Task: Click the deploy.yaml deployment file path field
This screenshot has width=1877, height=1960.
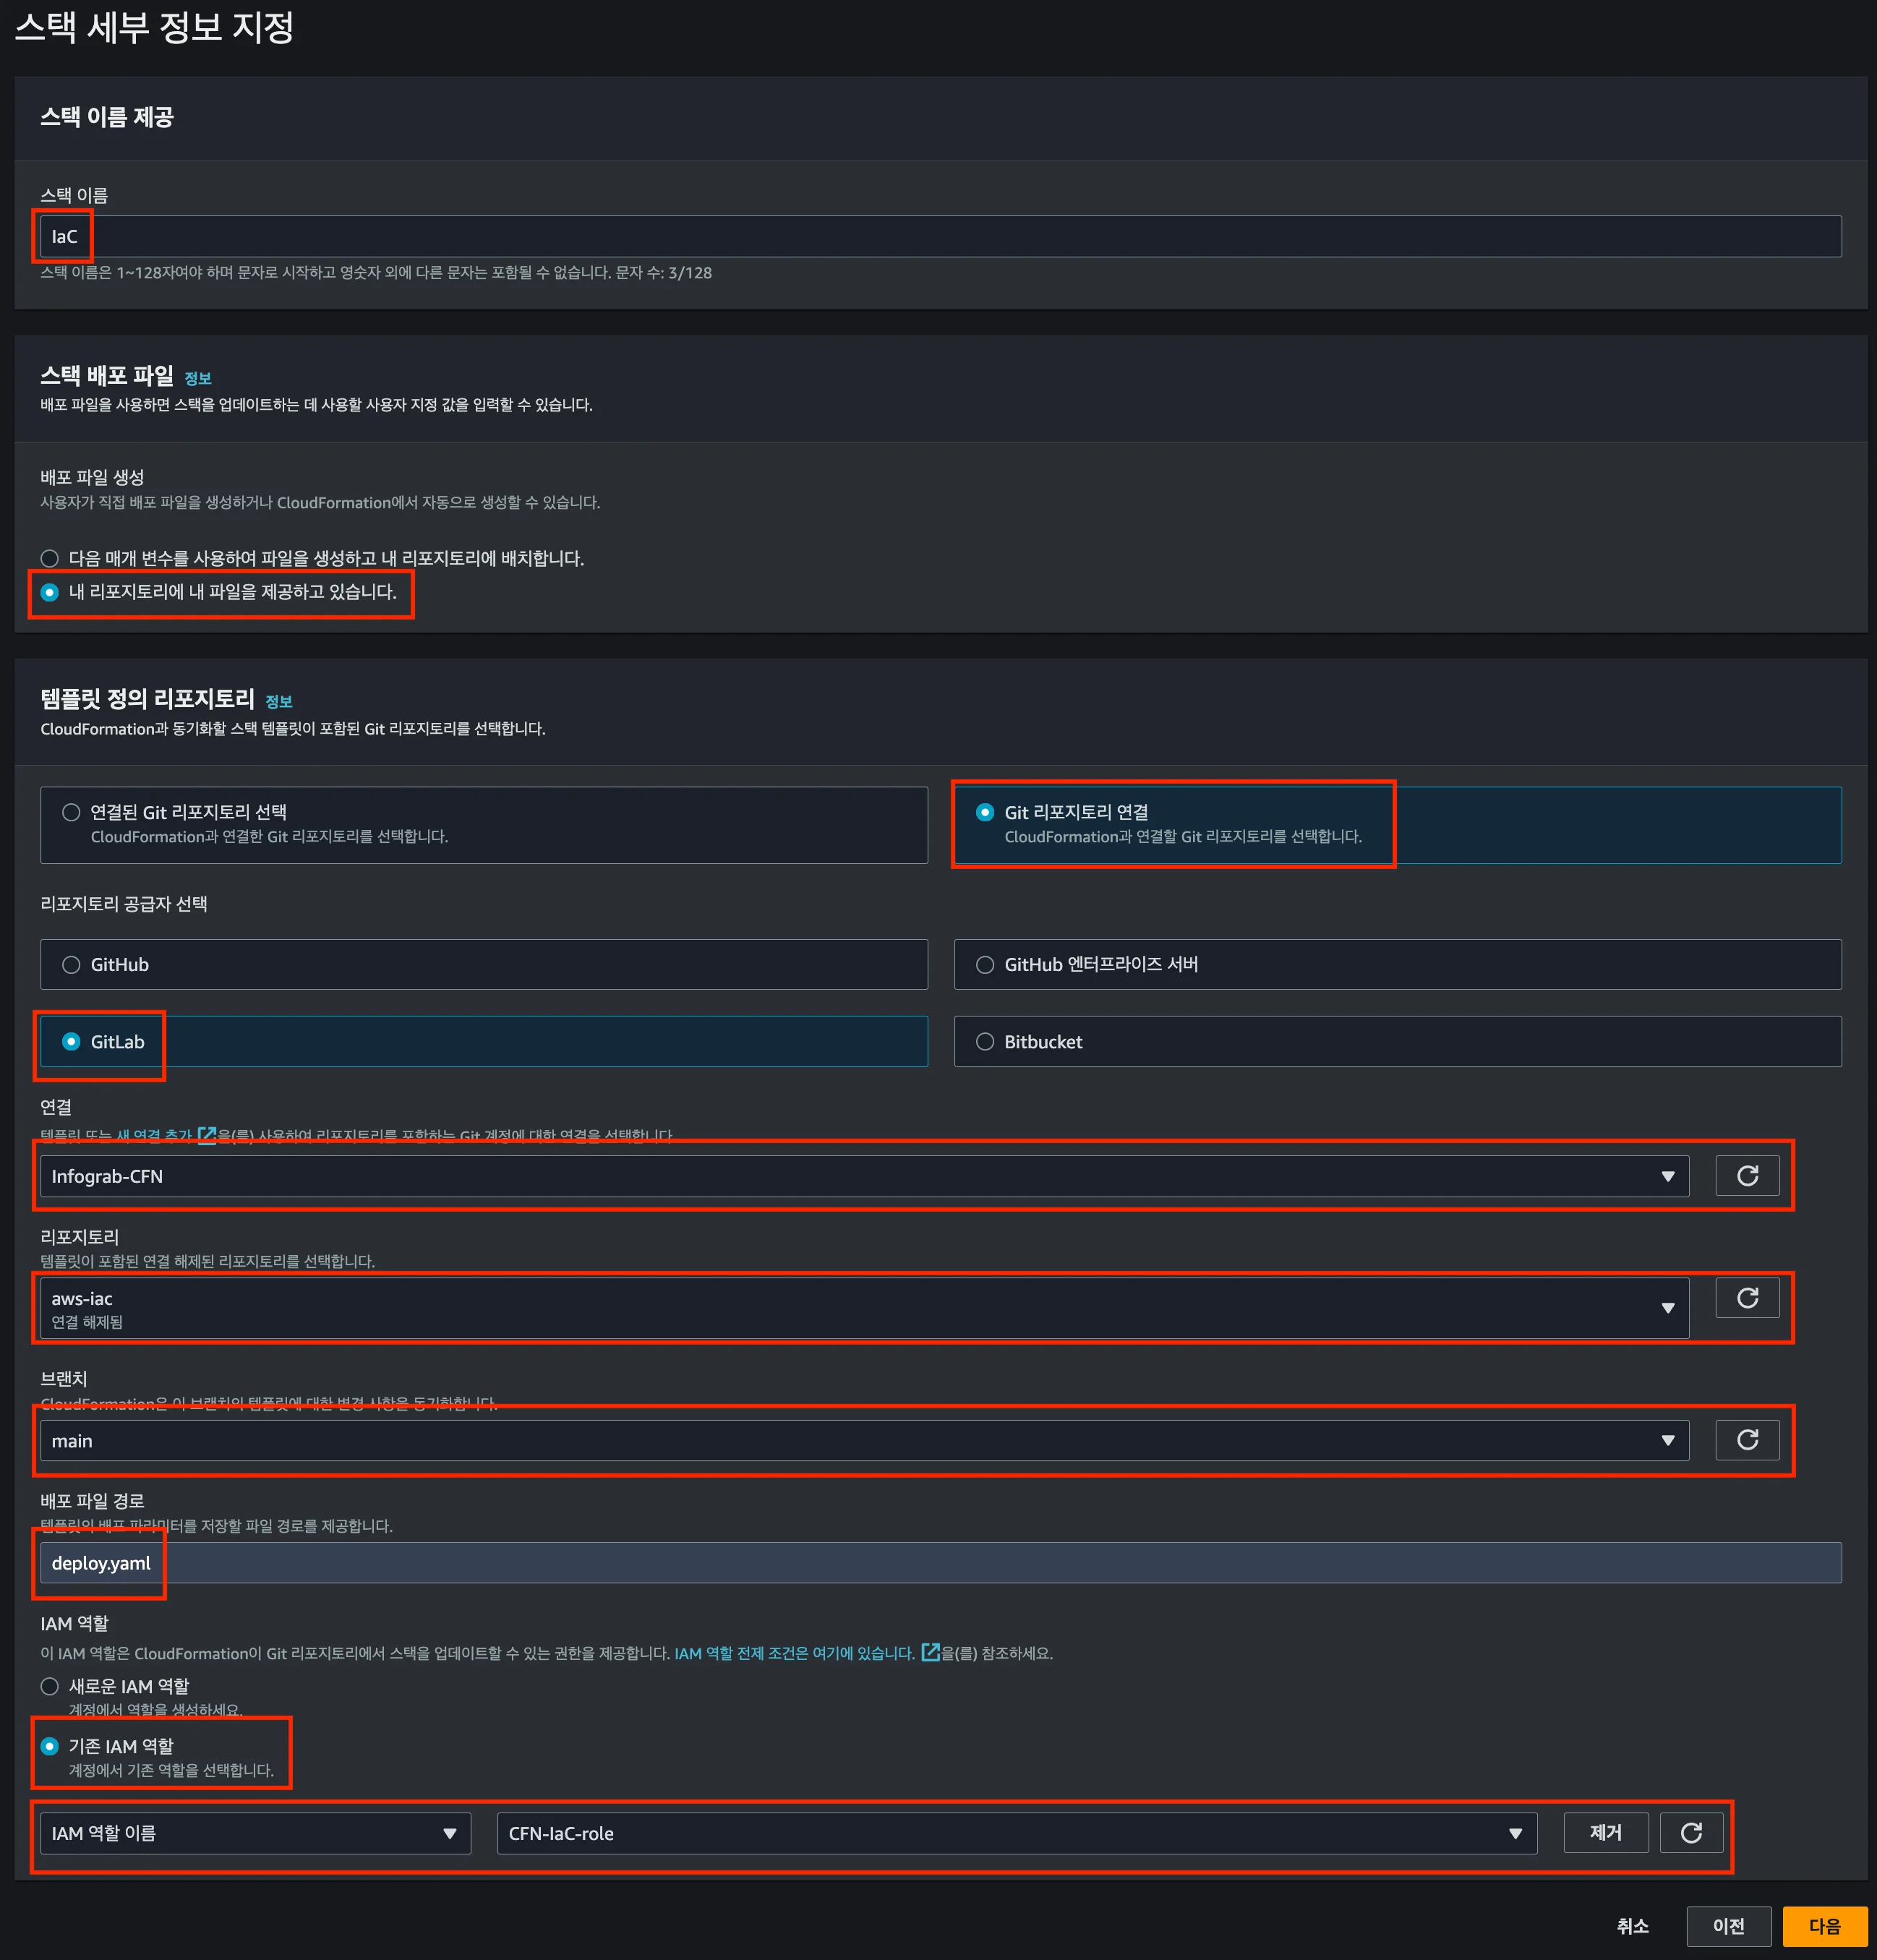Action: click(x=940, y=1563)
